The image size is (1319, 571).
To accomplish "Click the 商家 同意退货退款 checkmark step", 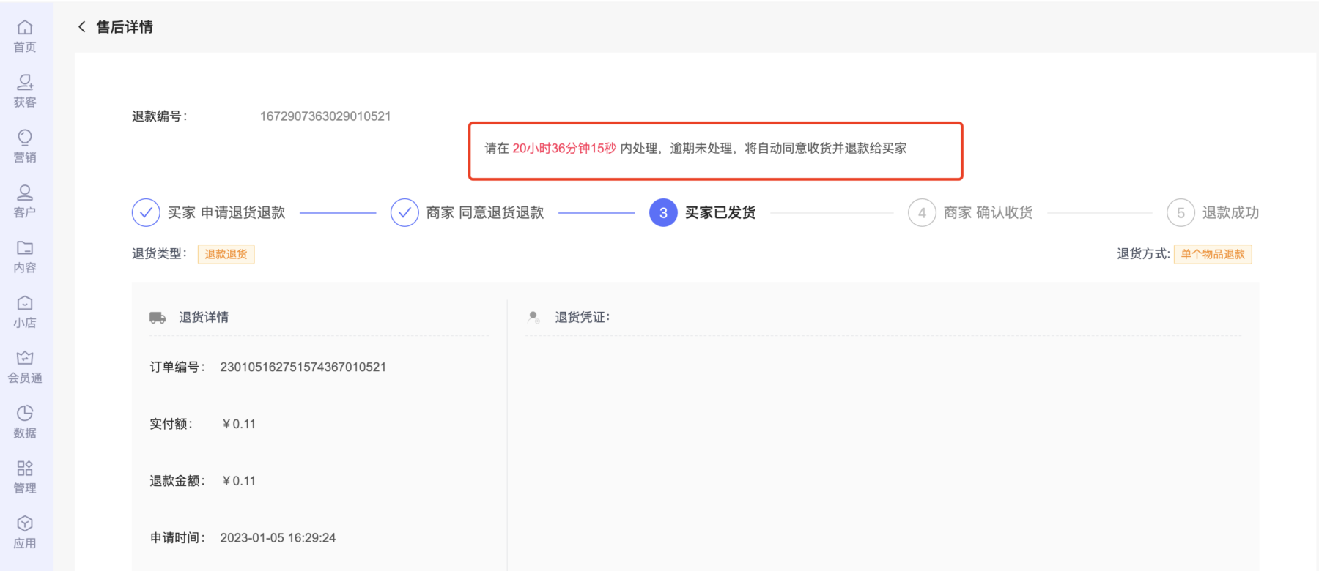I will (404, 213).
